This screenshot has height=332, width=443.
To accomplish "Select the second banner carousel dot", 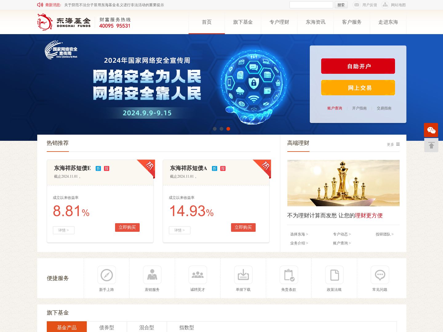I will [221, 129].
